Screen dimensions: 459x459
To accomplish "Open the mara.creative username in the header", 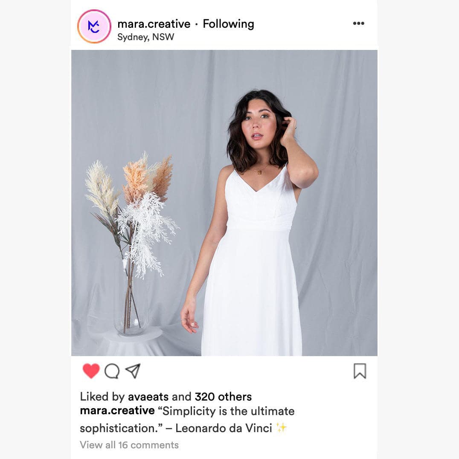I will tap(154, 24).
